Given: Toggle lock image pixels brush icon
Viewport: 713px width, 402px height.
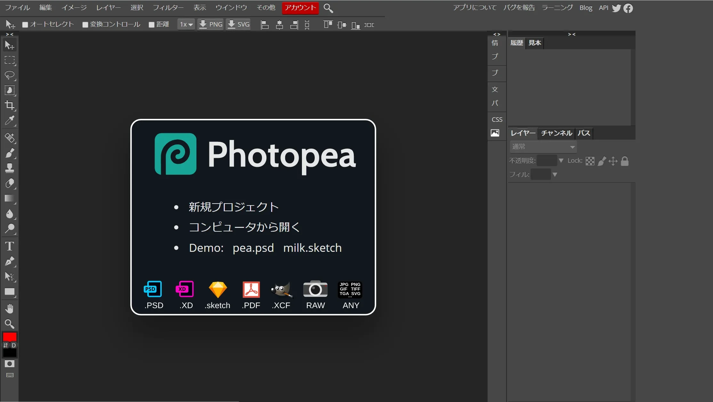Looking at the screenshot, I should (602, 161).
